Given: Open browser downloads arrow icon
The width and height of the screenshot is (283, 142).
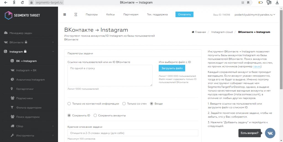Looking at the screenshot, I should click(277, 2).
